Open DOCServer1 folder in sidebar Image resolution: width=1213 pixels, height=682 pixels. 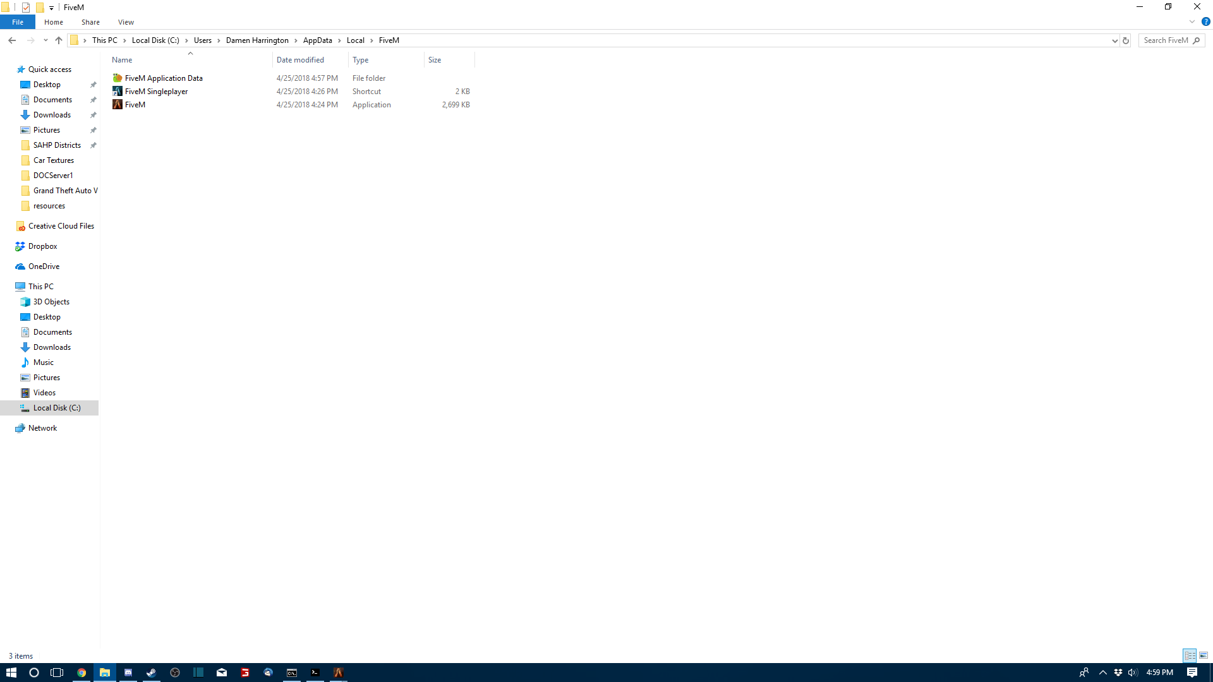(53, 176)
